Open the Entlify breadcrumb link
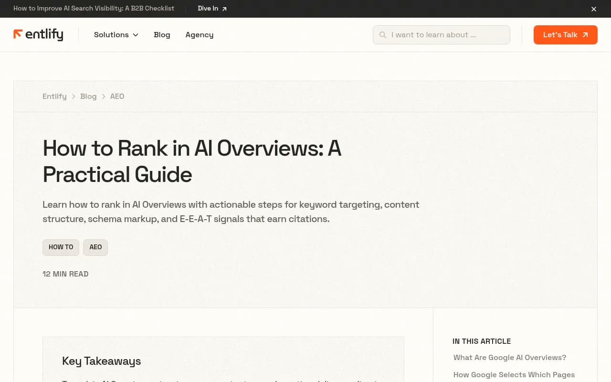611x382 pixels. pos(54,96)
